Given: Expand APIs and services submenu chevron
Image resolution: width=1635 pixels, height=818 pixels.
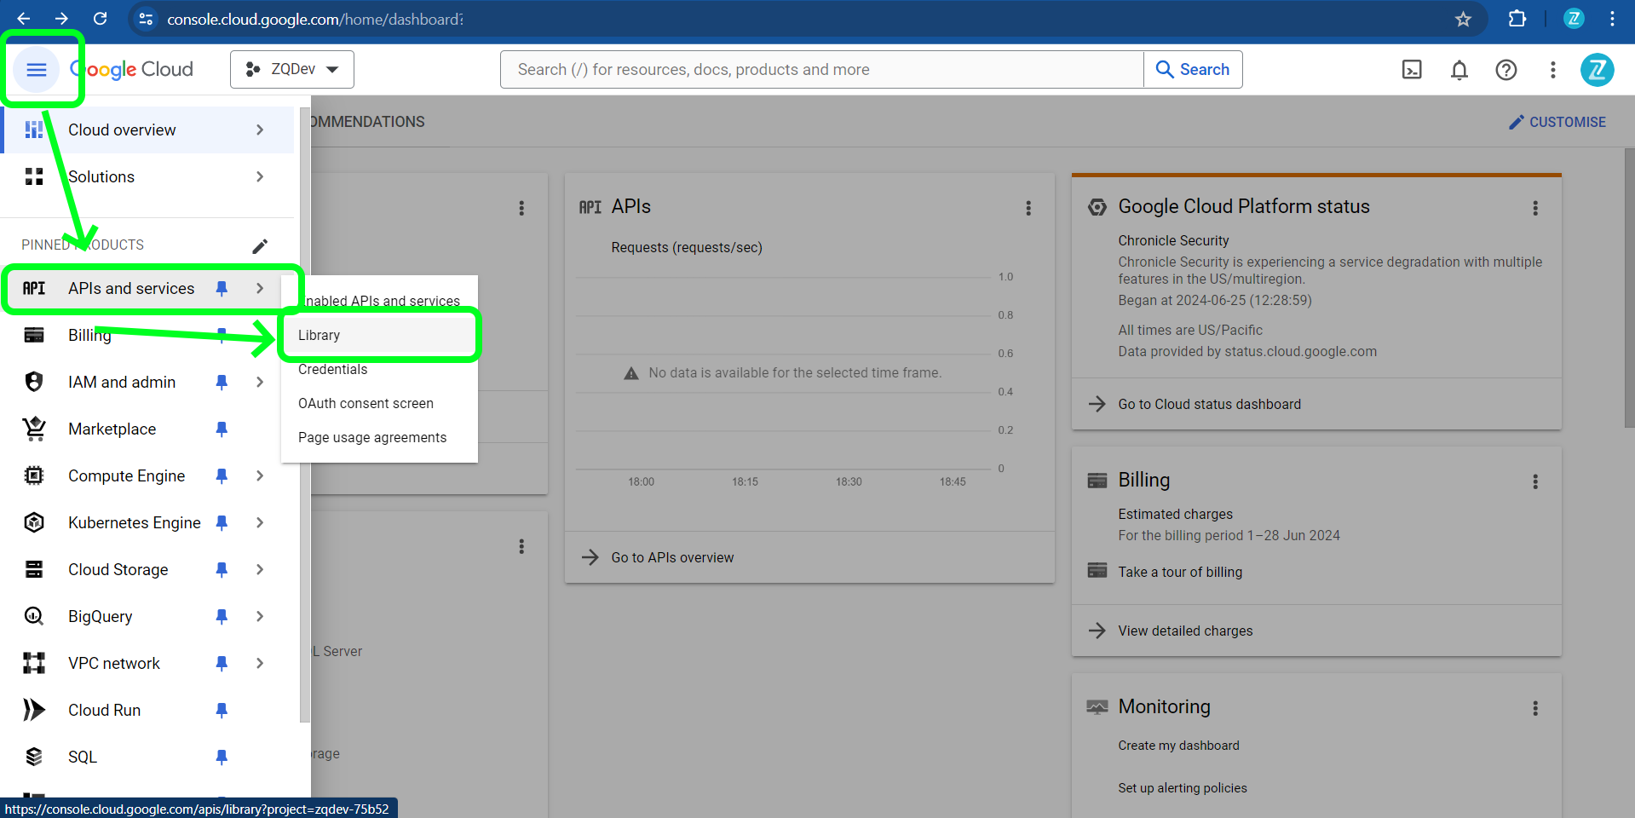Looking at the screenshot, I should click(x=260, y=288).
